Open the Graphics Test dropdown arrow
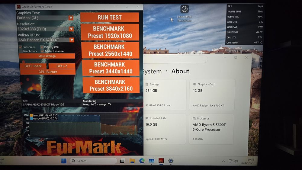The height and width of the screenshot is (170, 302). tap(71, 18)
